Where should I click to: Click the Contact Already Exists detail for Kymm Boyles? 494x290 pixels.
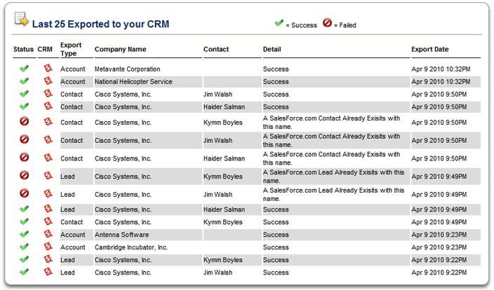(331, 123)
